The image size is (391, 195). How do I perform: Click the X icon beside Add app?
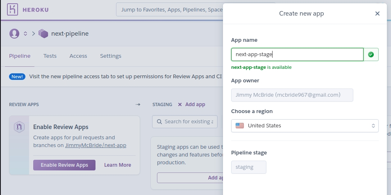(x=180, y=104)
